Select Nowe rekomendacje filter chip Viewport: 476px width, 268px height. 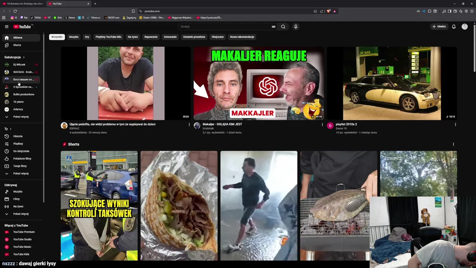242,37
